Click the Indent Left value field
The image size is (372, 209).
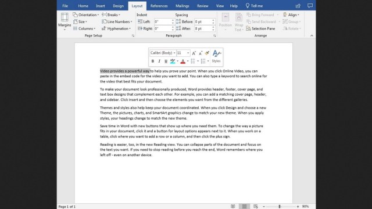coord(163,21)
